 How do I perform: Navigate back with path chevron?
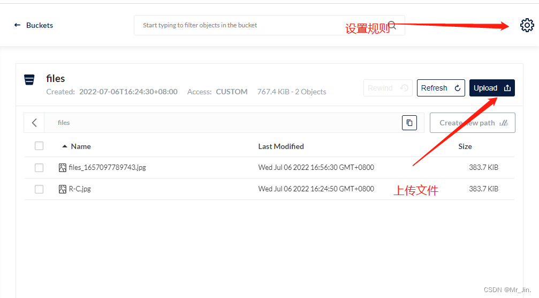point(34,123)
